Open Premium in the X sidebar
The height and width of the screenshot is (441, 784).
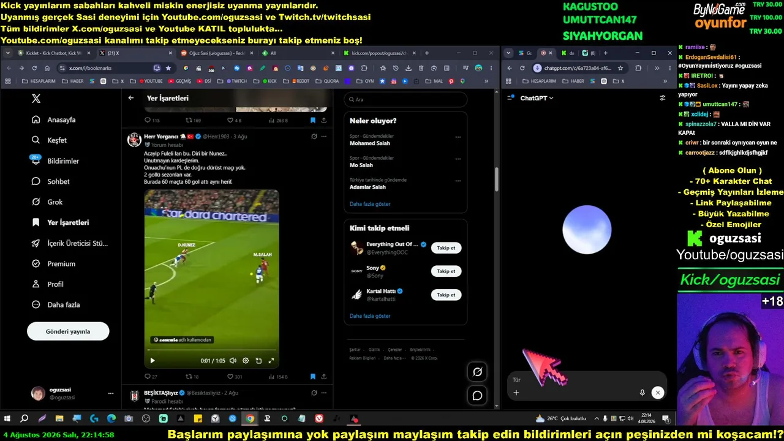(x=53, y=264)
